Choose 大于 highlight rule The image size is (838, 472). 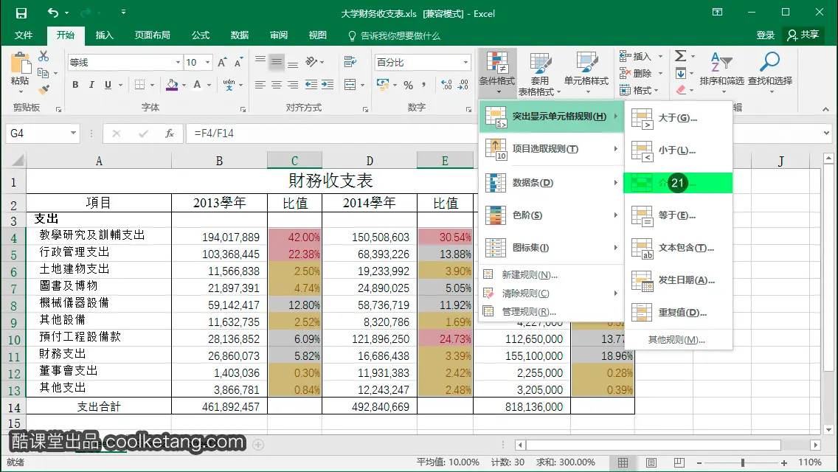678,117
